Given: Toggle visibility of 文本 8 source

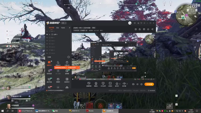Looking at the screenshot, I should [47, 53].
